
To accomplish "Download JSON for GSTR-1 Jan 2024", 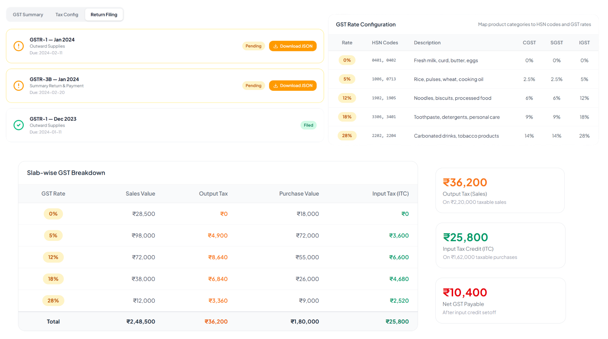I will 293,46.
